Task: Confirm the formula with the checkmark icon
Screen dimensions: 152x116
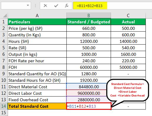Action: [x=56, y=6]
